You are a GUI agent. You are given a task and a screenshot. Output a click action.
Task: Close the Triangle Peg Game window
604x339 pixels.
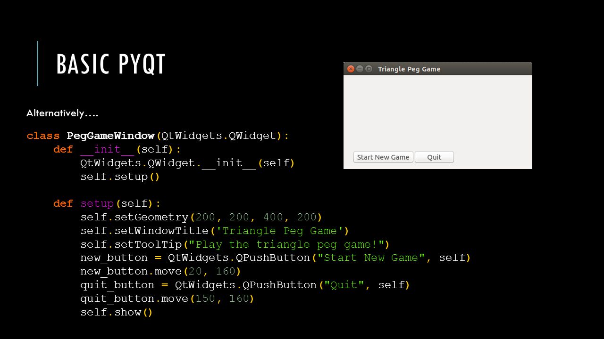[x=351, y=69]
